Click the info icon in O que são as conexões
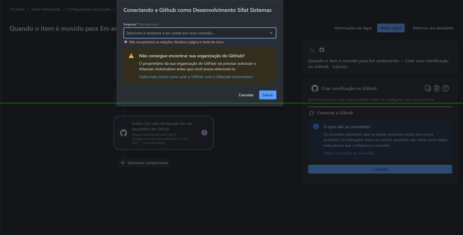Viewport: 463px width, 235px height. [316, 126]
